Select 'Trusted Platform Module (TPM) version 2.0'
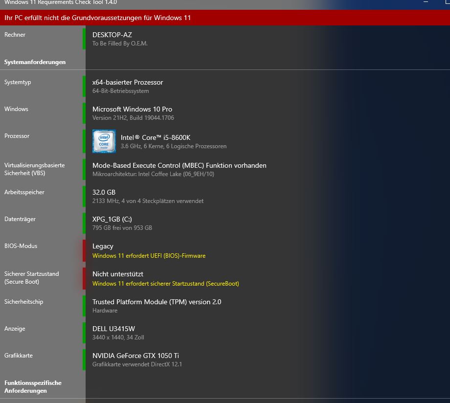450x403 pixels. [157, 302]
